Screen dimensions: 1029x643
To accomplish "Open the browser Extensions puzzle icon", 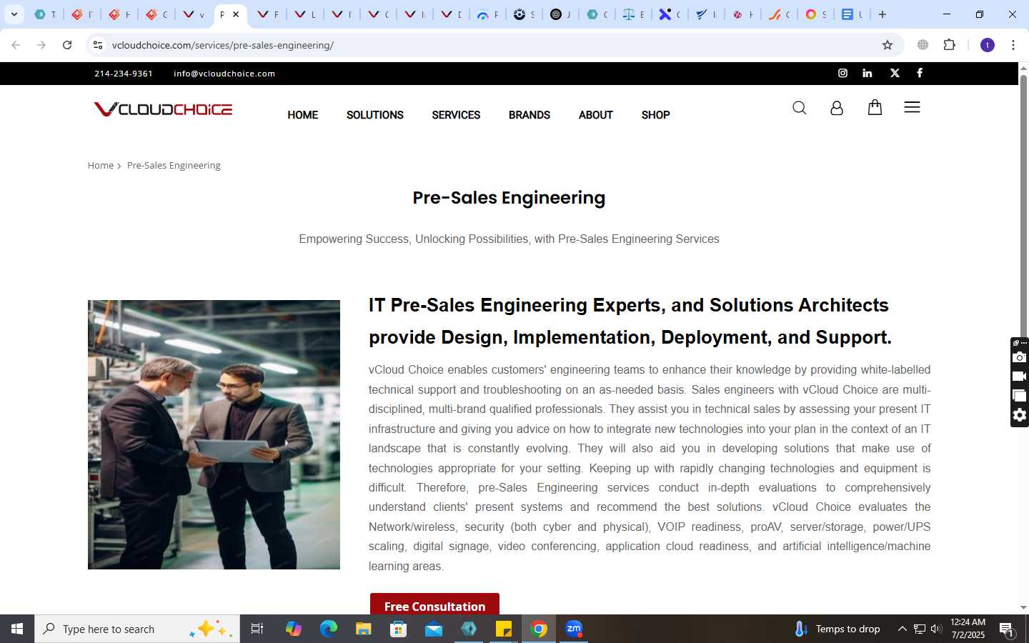I will (950, 45).
